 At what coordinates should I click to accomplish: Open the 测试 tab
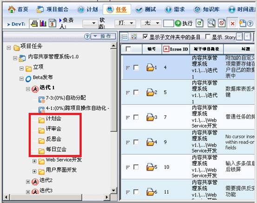(x=146, y=9)
